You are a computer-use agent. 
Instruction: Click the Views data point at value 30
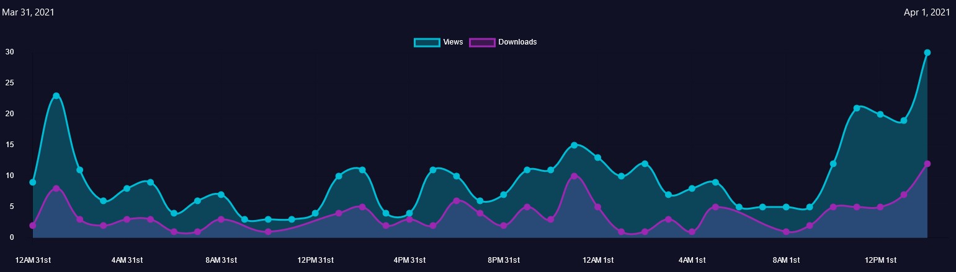coord(927,53)
